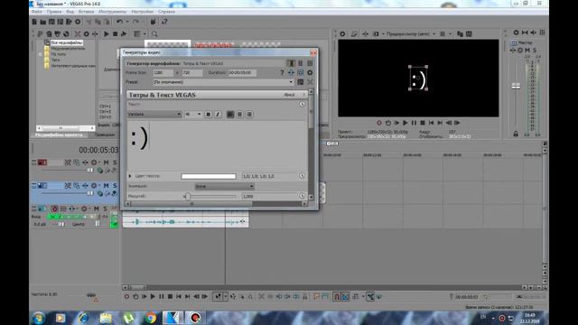Expand the Цвет текста parameter group
The width and height of the screenshot is (578, 325).
(130, 176)
